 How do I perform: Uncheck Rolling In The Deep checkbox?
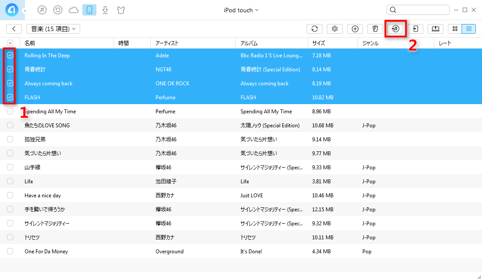point(10,55)
